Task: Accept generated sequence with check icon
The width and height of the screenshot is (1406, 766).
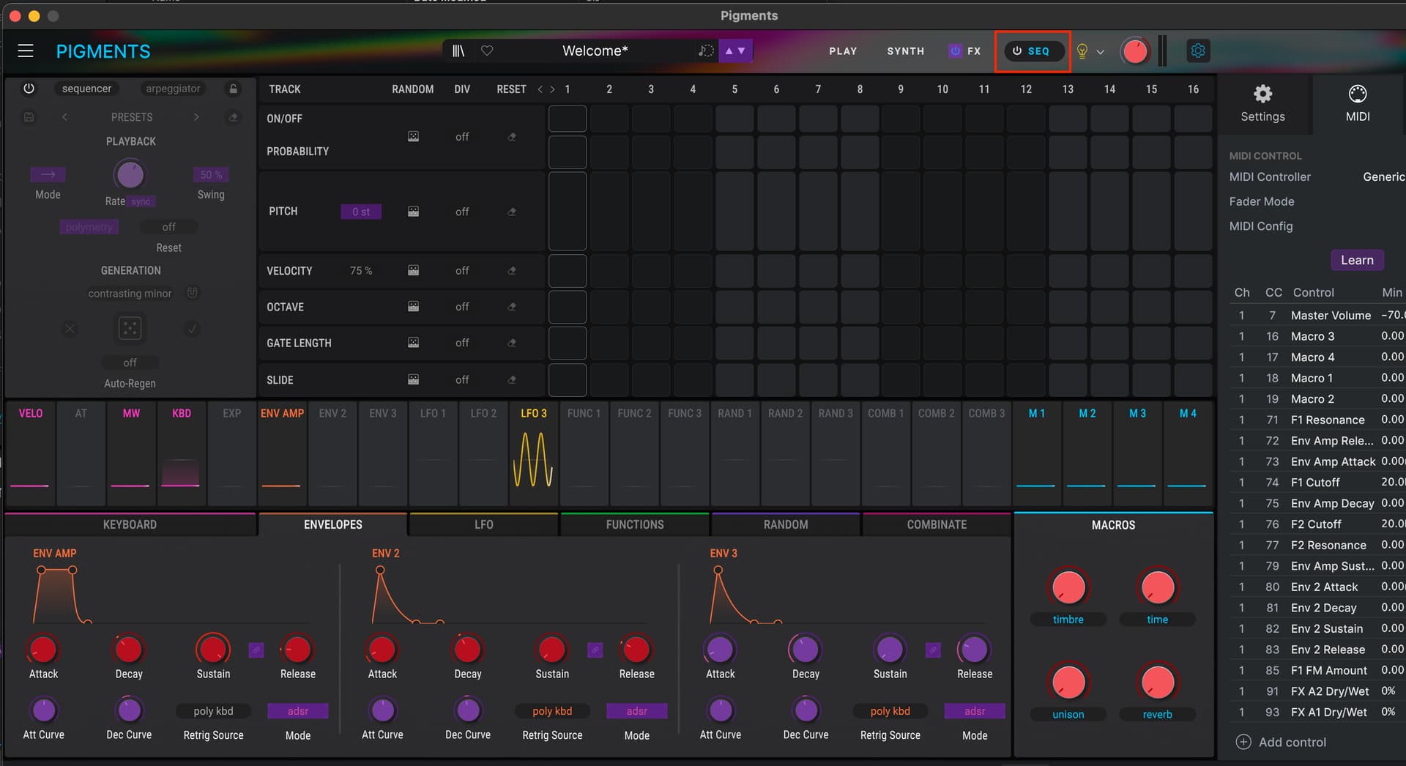Action: (x=192, y=329)
